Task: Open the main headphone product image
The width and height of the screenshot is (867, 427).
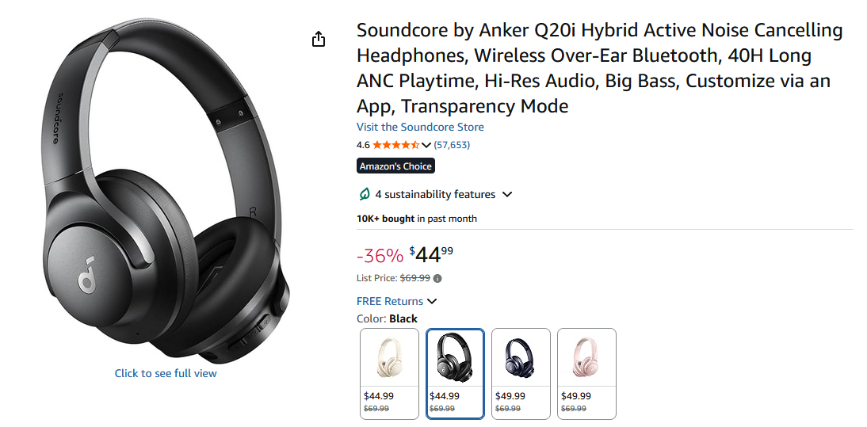Action: click(x=166, y=190)
